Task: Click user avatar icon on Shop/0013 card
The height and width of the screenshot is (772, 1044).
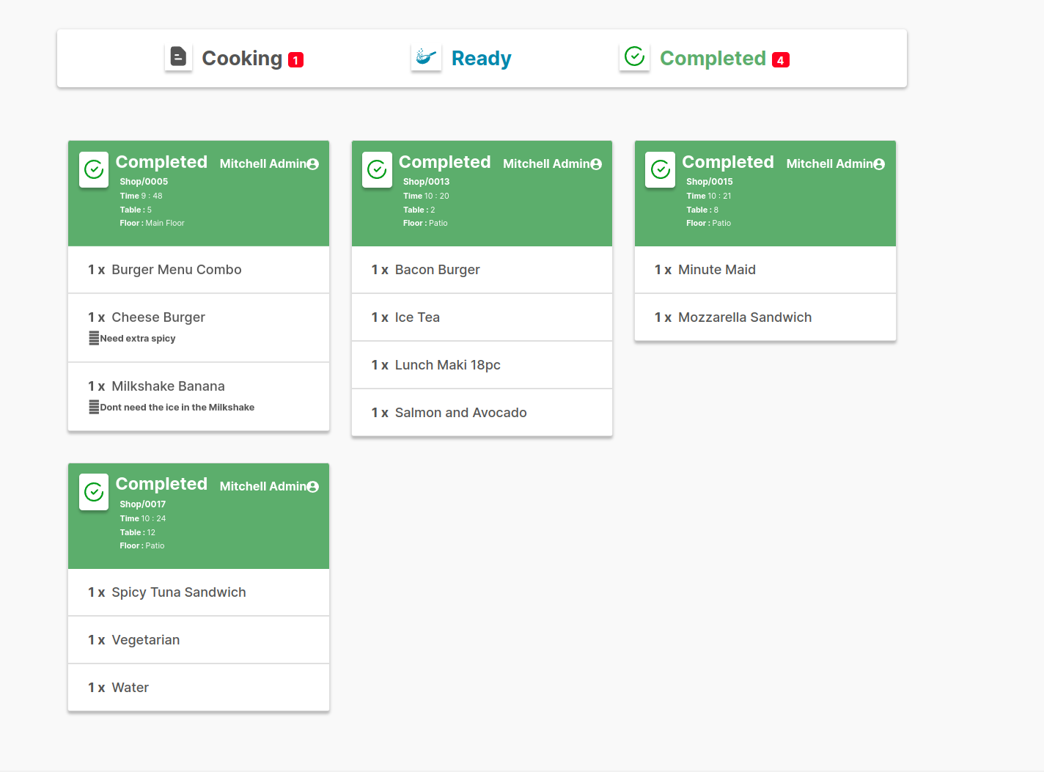Action: click(x=596, y=164)
